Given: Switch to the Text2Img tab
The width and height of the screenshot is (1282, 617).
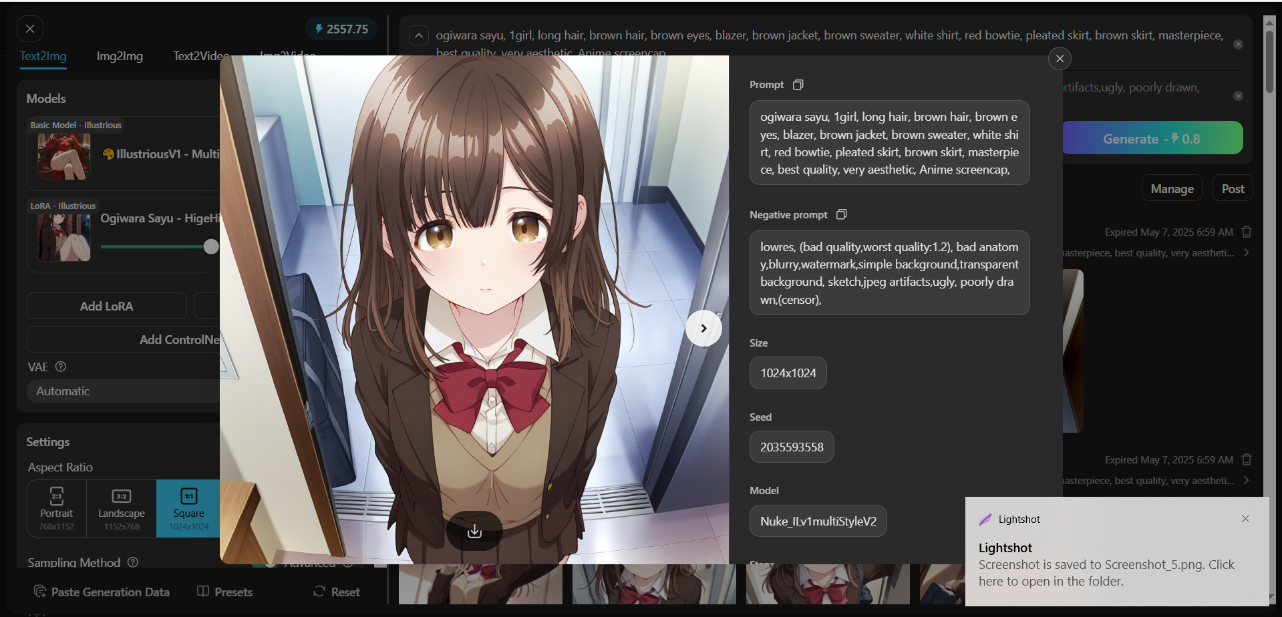Looking at the screenshot, I should (x=43, y=56).
